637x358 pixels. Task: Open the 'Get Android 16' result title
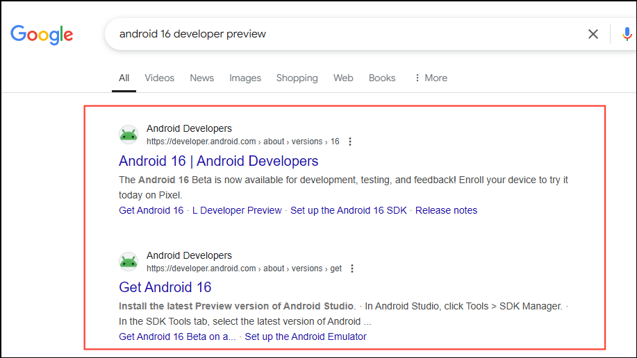[x=165, y=287]
